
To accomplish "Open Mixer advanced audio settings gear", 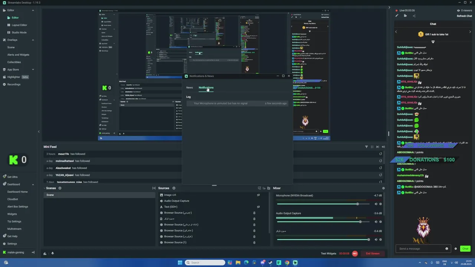I will point(383,188).
